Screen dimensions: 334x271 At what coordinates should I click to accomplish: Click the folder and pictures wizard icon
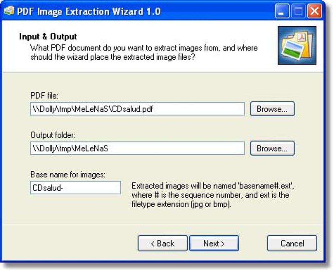[297, 45]
